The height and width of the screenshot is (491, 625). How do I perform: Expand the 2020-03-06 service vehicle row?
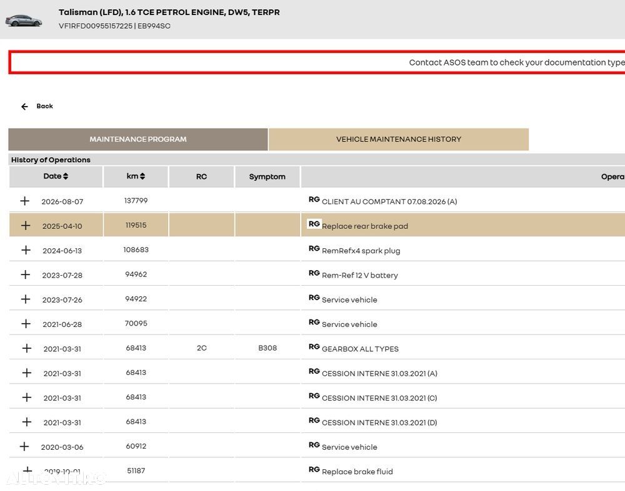(x=24, y=447)
